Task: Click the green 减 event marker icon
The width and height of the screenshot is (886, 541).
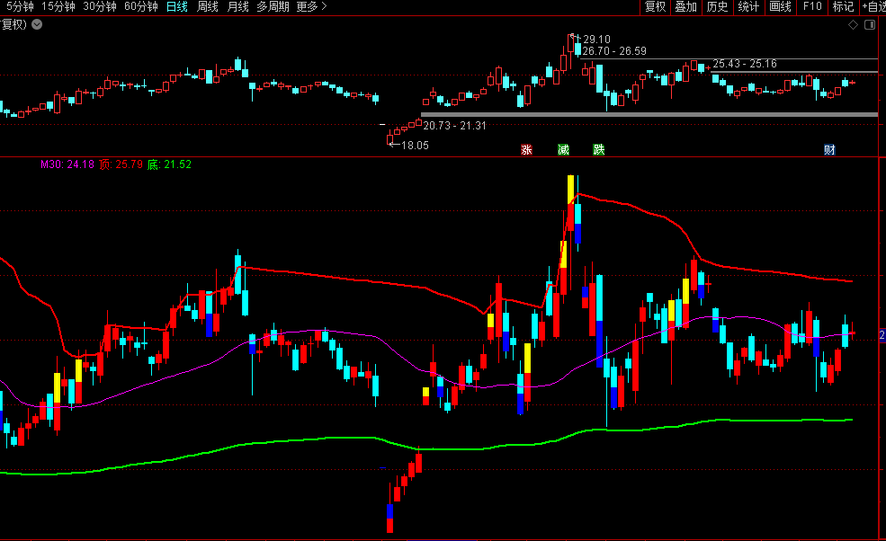Action: (x=563, y=149)
